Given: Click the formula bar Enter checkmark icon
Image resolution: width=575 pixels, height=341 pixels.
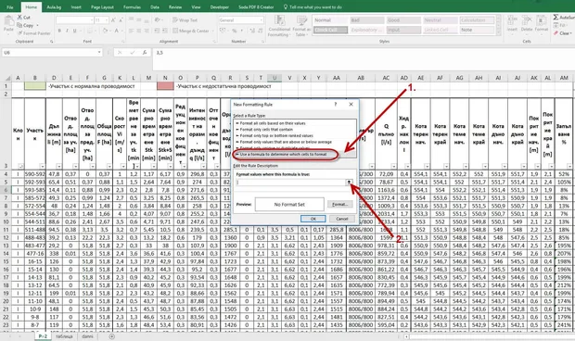Looking at the screenshot, I should 133,53.
